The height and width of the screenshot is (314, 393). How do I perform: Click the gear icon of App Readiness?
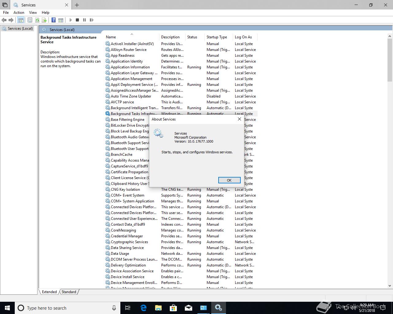point(107,56)
